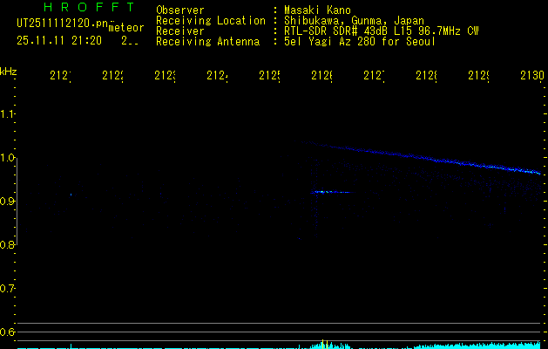Click the green HROFFT title text
548x349 pixels.
[x=89, y=7]
